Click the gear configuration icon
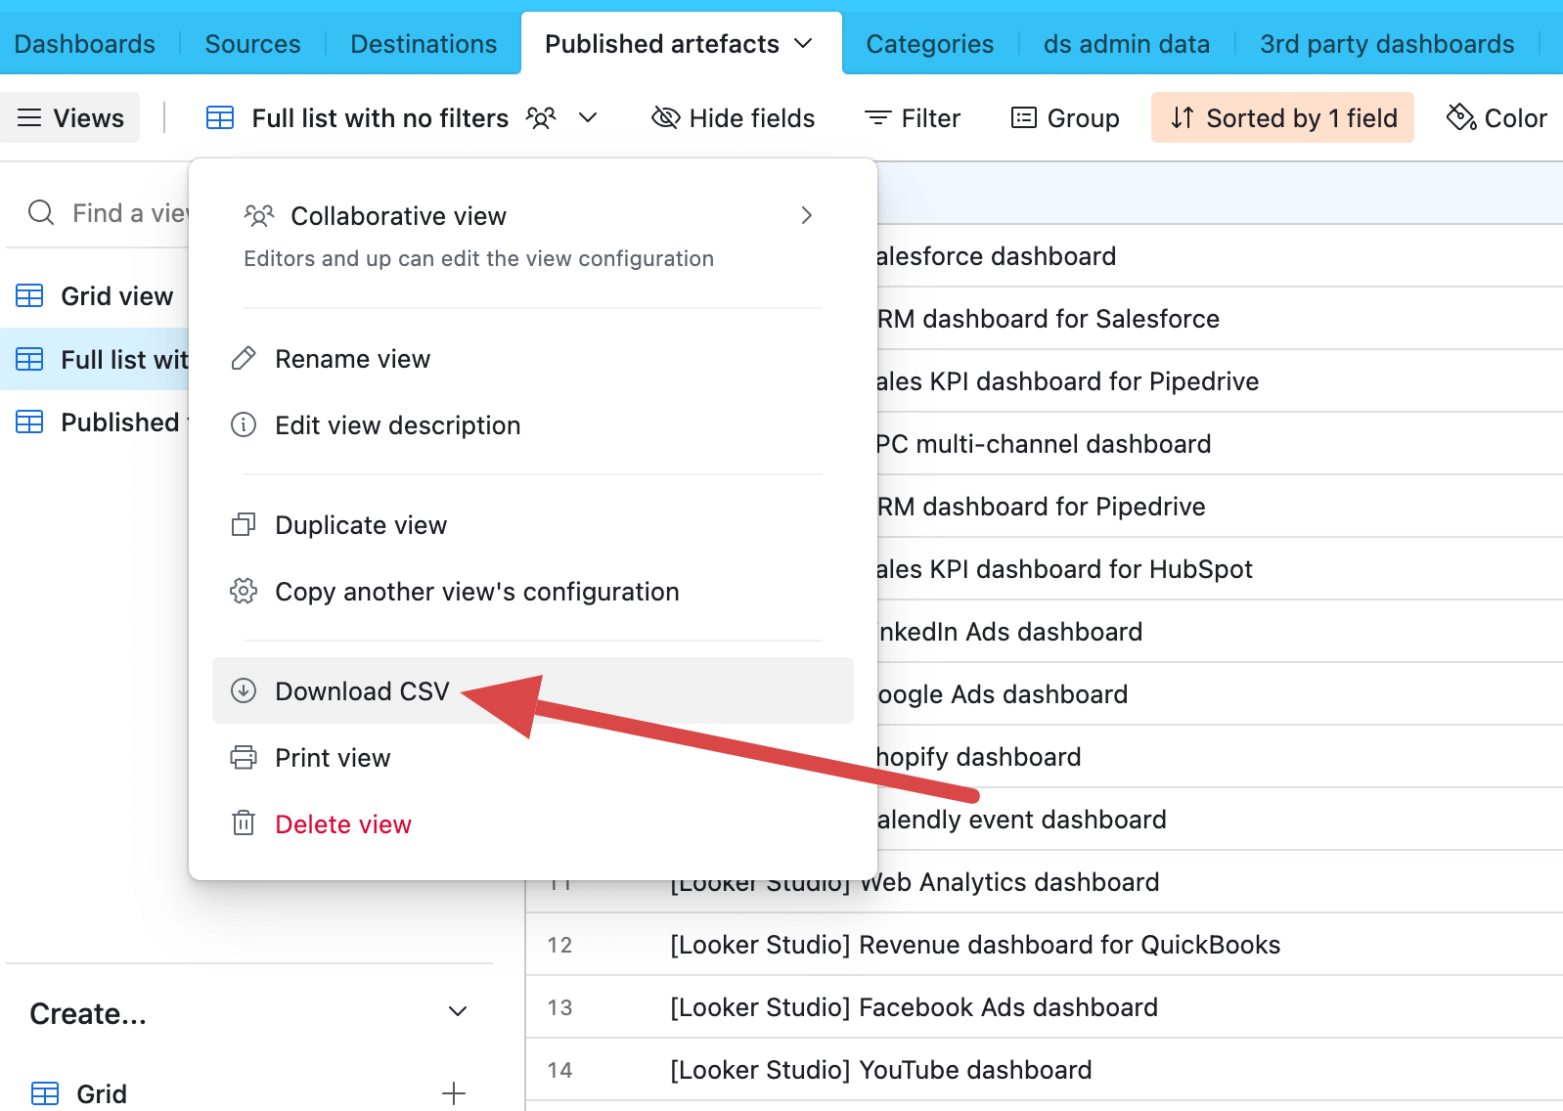 click(x=243, y=591)
